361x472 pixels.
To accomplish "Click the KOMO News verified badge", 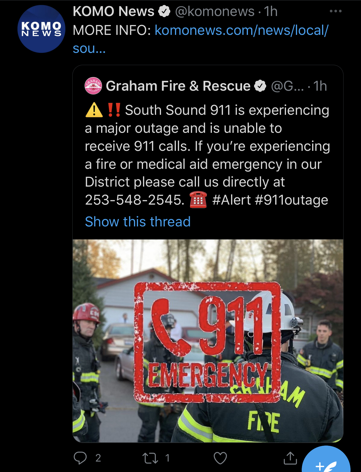I will click(x=164, y=12).
